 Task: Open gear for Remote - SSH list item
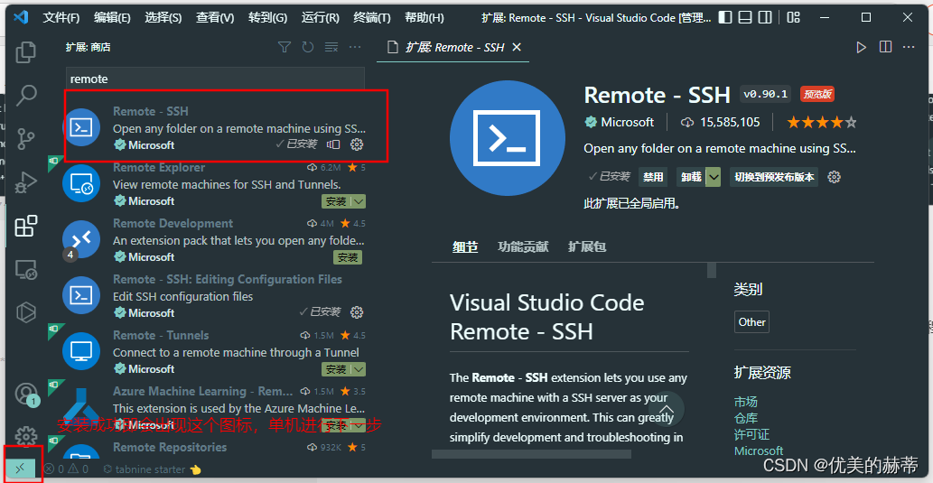tap(357, 144)
